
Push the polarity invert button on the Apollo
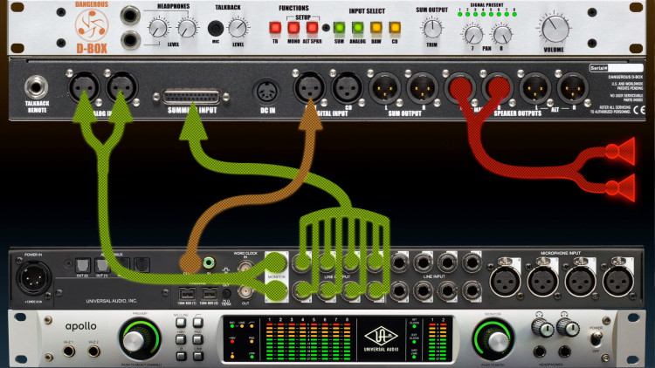(x=181, y=357)
